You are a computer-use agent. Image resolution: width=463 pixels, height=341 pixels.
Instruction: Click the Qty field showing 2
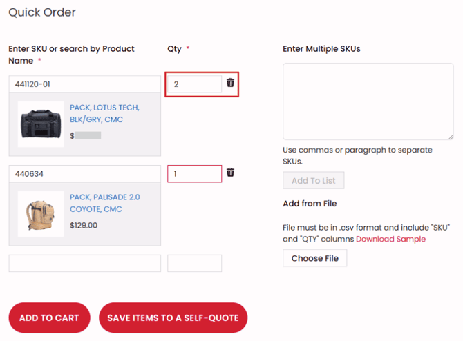(194, 84)
